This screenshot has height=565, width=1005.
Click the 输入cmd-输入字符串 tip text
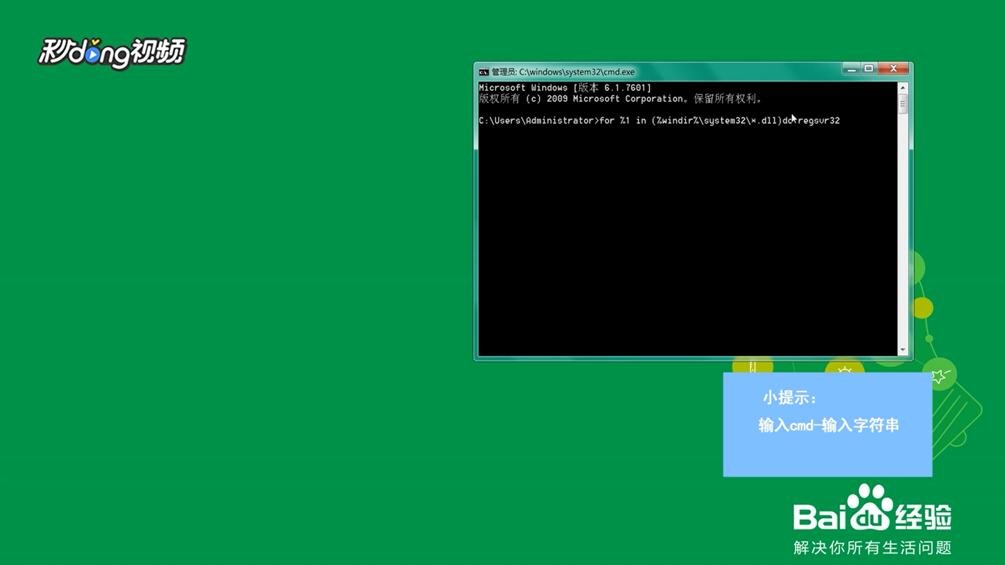(828, 425)
